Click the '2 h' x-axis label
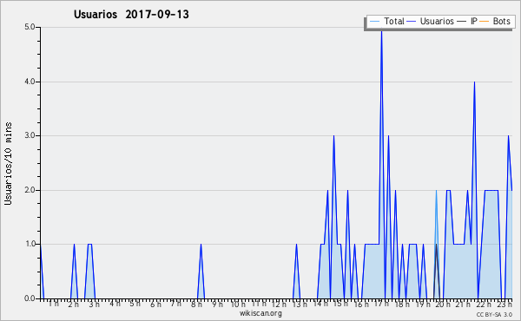This screenshot has height=321, width=521. (x=74, y=304)
